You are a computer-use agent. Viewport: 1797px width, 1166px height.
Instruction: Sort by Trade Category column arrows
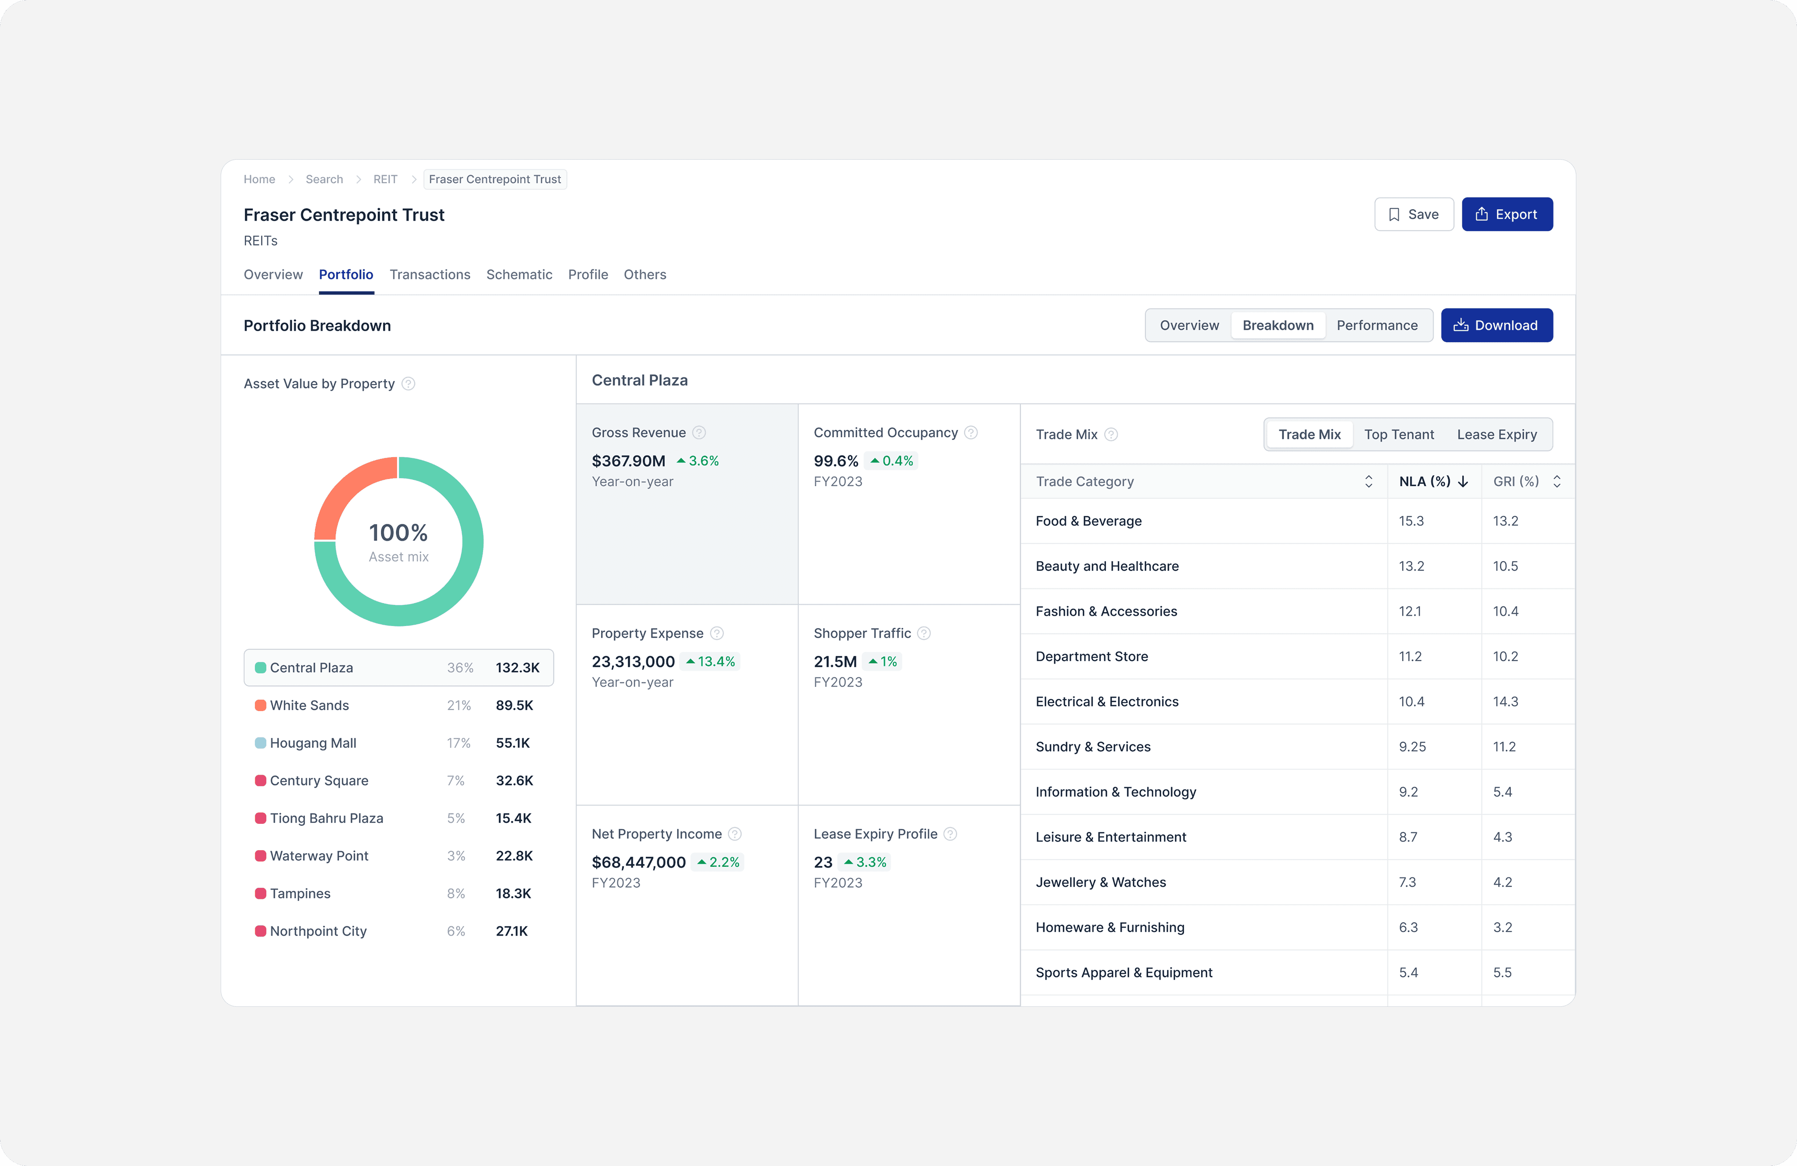click(1368, 482)
